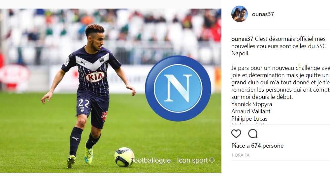330x176 pixels.
Task: Click the KIA sponsor logo on jersey
Action: tap(95, 77)
